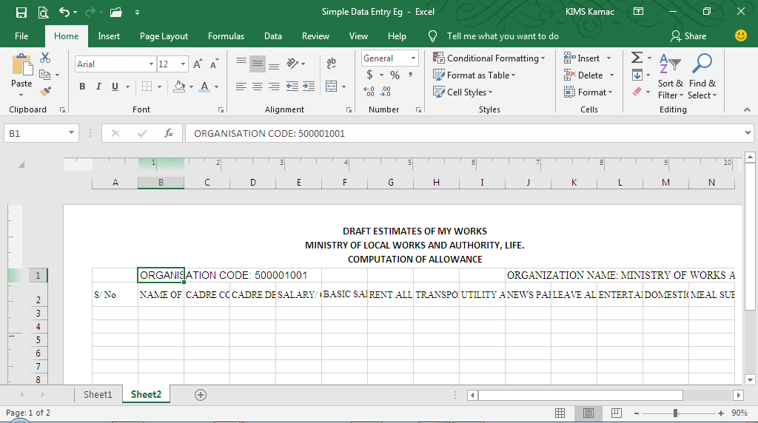Click the Orientation text rotation icon
The height and width of the screenshot is (423, 758).
(292, 64)
